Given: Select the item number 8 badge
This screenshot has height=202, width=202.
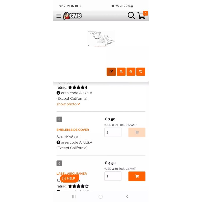Looking at the screenshot, I should [59, 119].
